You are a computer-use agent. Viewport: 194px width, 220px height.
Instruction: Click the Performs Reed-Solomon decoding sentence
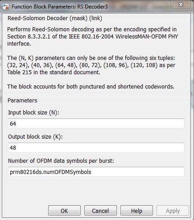92,30
